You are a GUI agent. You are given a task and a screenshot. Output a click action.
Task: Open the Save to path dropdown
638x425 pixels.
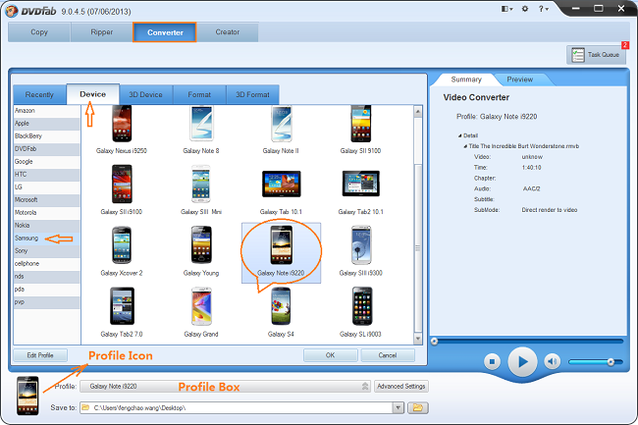(399, 406)
